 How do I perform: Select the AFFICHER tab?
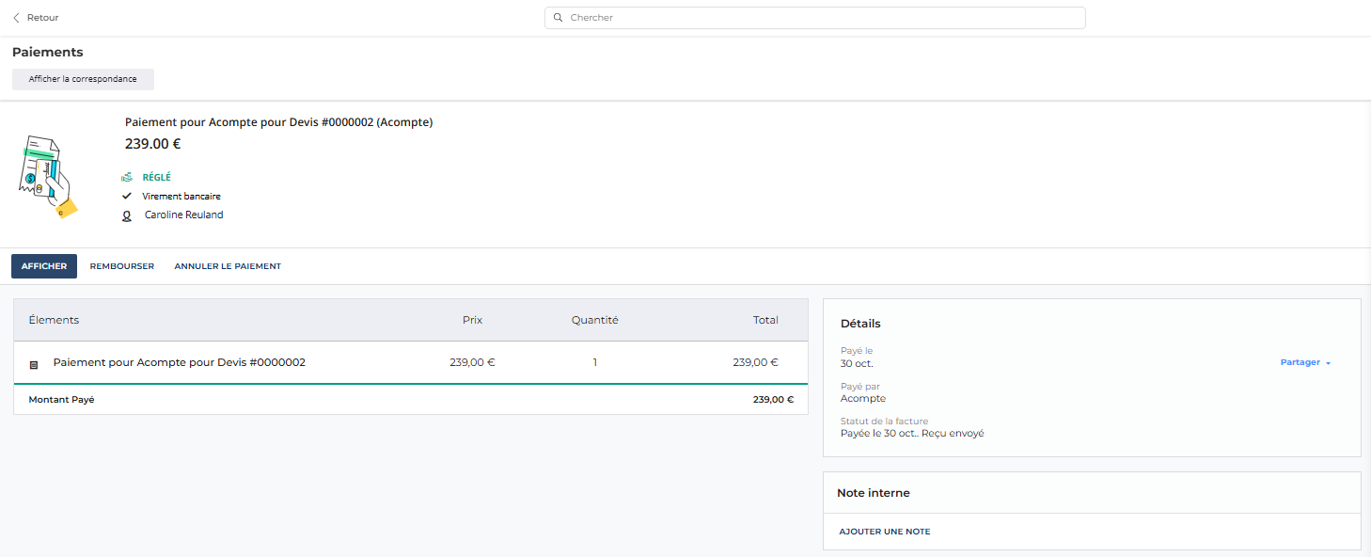pyautogui.click(x=44, y=266)
